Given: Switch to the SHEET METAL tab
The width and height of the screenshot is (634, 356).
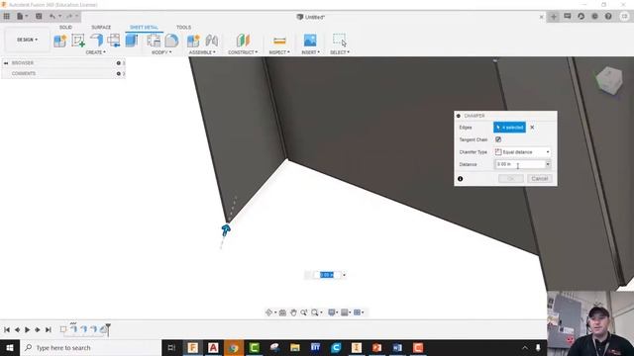Looking at the screenshot, I should 144,27.
